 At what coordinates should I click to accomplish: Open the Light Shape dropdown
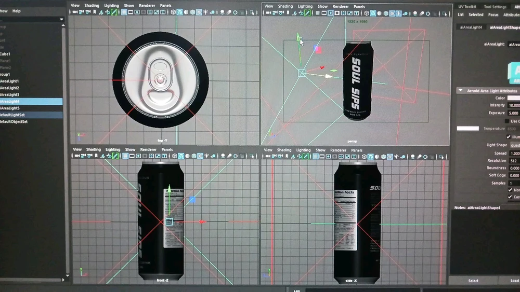click(514, 145)
